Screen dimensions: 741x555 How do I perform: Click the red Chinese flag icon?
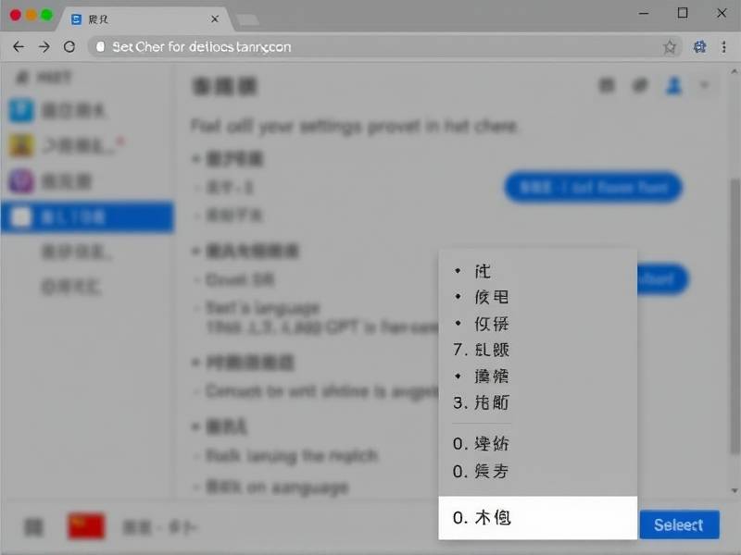point(85,526)
